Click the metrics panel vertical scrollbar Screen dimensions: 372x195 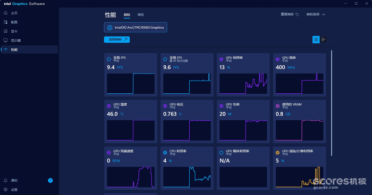(332, 103)
